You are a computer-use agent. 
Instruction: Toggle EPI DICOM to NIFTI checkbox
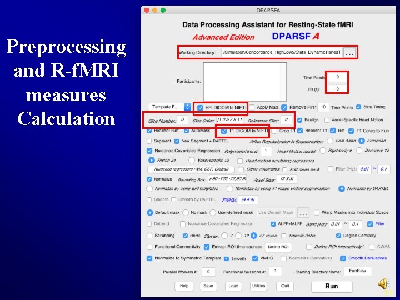(200, 108)
